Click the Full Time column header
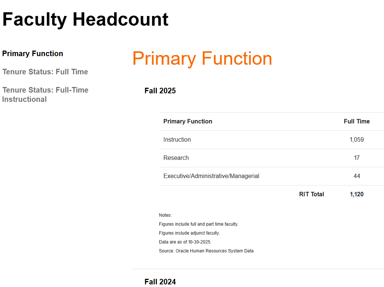 pos(356,121)
